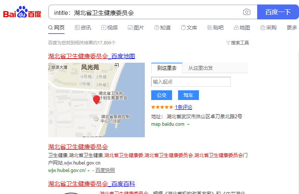The height and width of the screenshot is (194, 299).
Task: Go to the 文库 tab
Action: point(189,28)
